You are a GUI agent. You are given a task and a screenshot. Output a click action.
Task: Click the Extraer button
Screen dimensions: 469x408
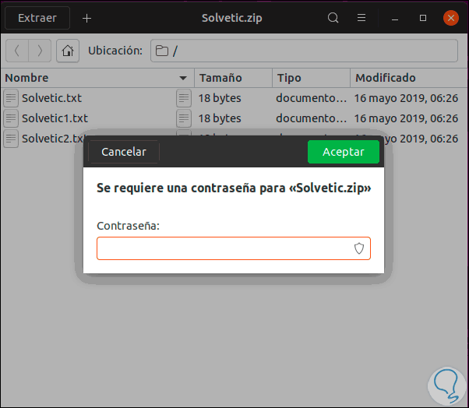click(x=37, y=18)
